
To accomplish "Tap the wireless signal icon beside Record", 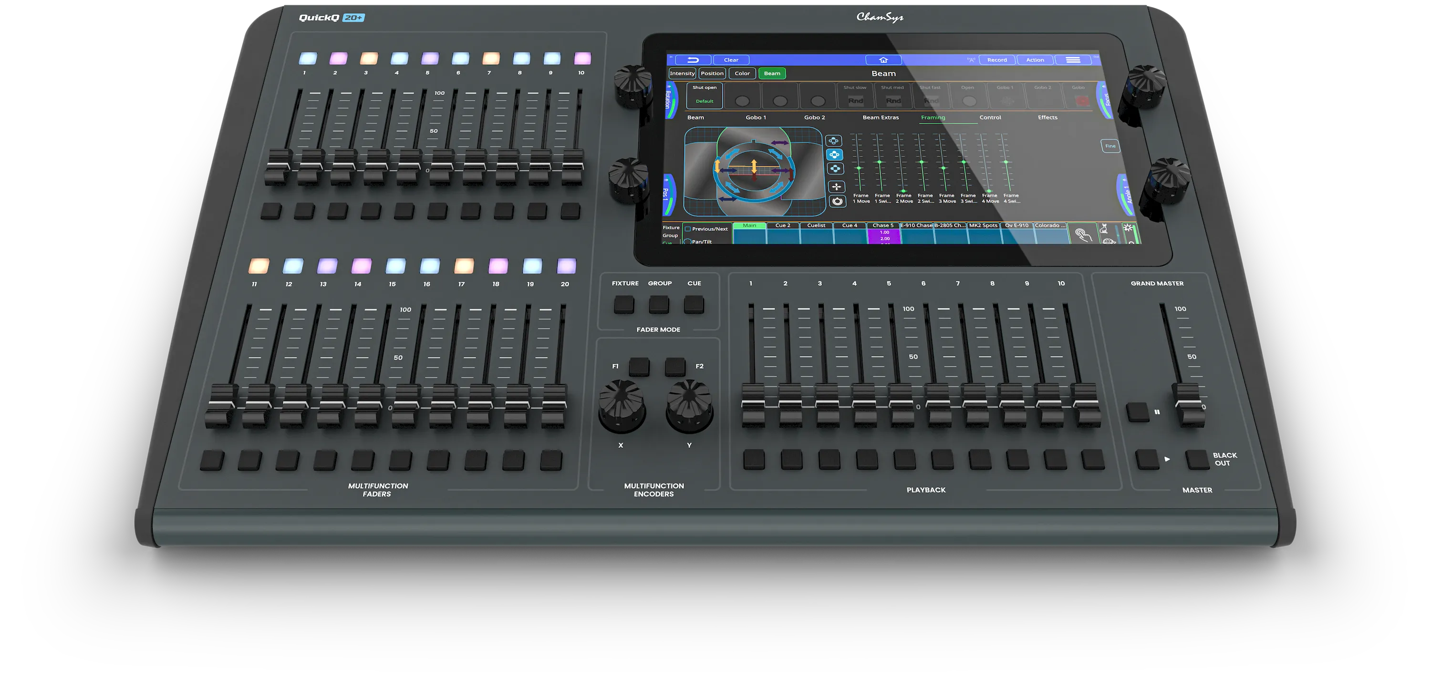I will click(x=971, y=60).
